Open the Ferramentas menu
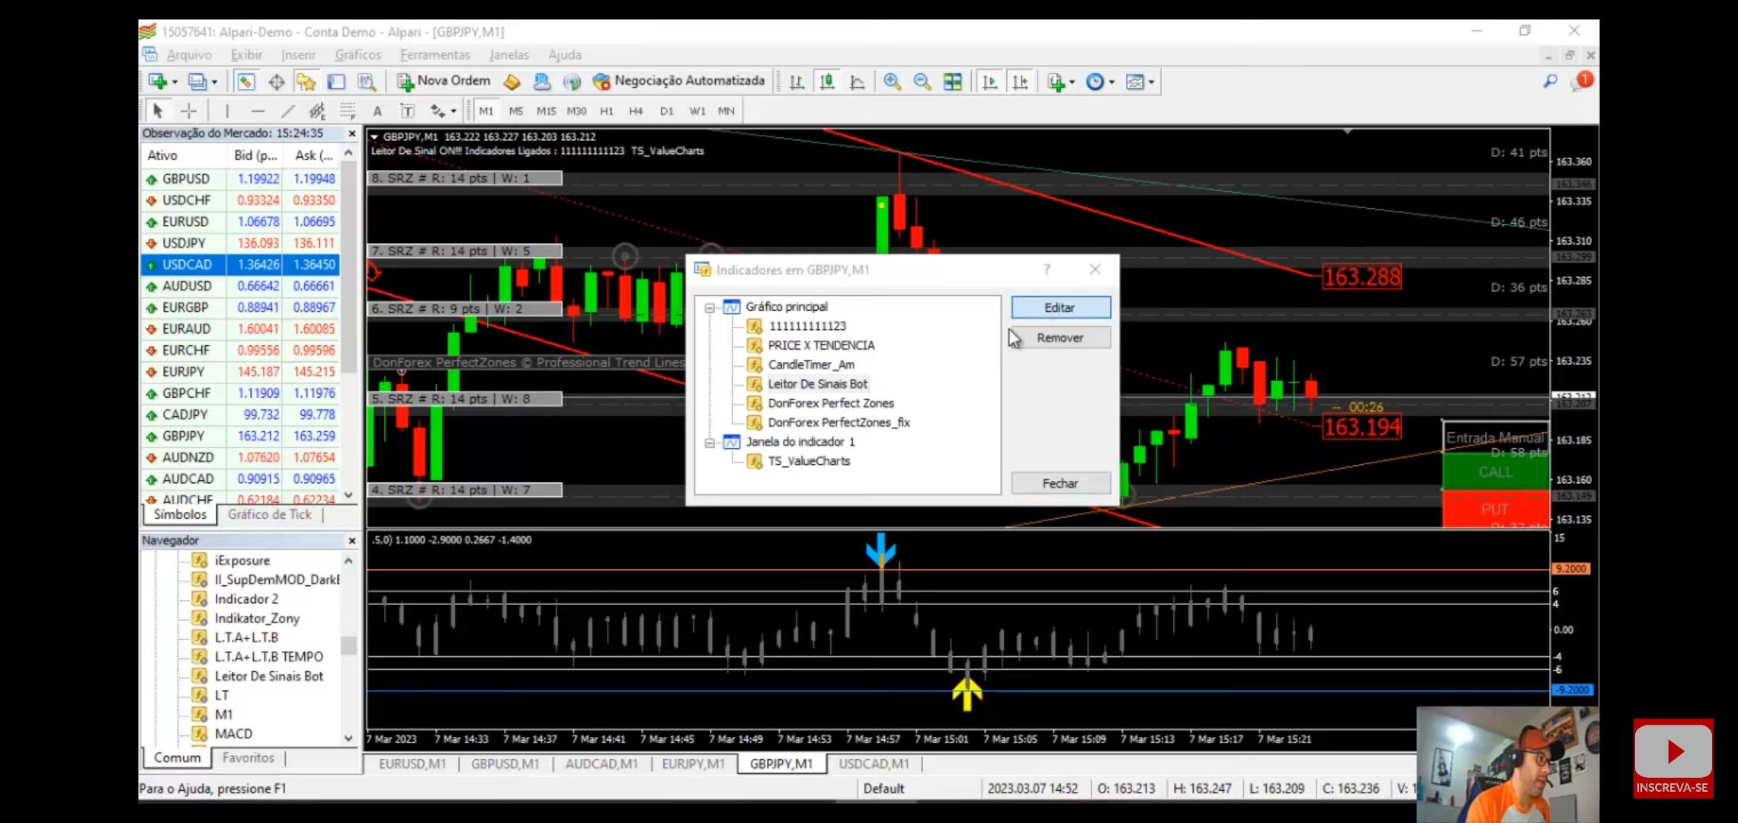The height and width of the screenshot is (823, 1738). [x=434, y=55]
